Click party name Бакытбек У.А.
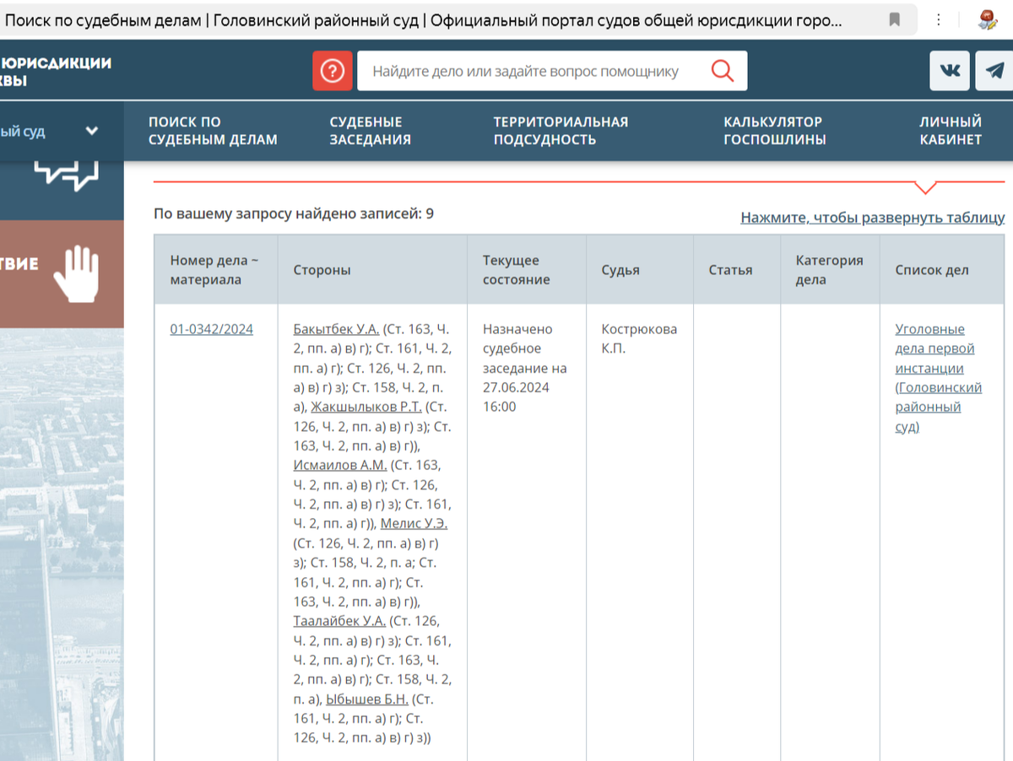This screenshot has width=1013, height=761. [x=336, y=329]
